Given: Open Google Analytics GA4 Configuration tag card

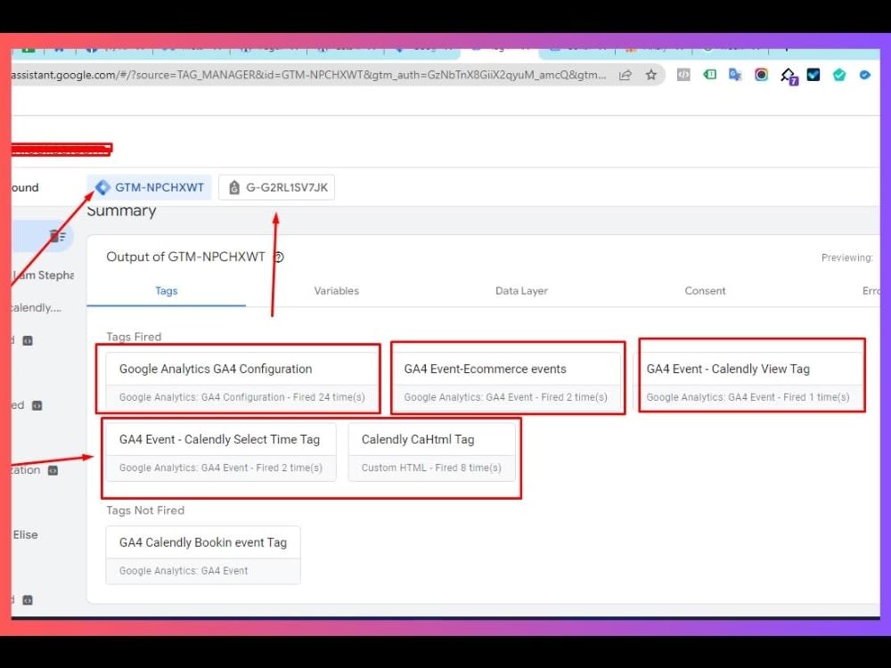Looking at the screenshot, I should (x=242, y=381).
